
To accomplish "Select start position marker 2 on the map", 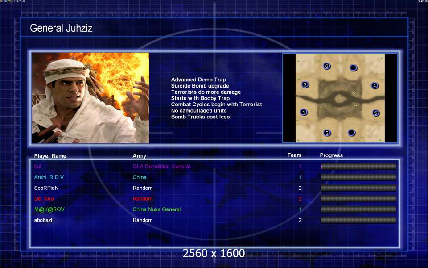I will (327, 133).
